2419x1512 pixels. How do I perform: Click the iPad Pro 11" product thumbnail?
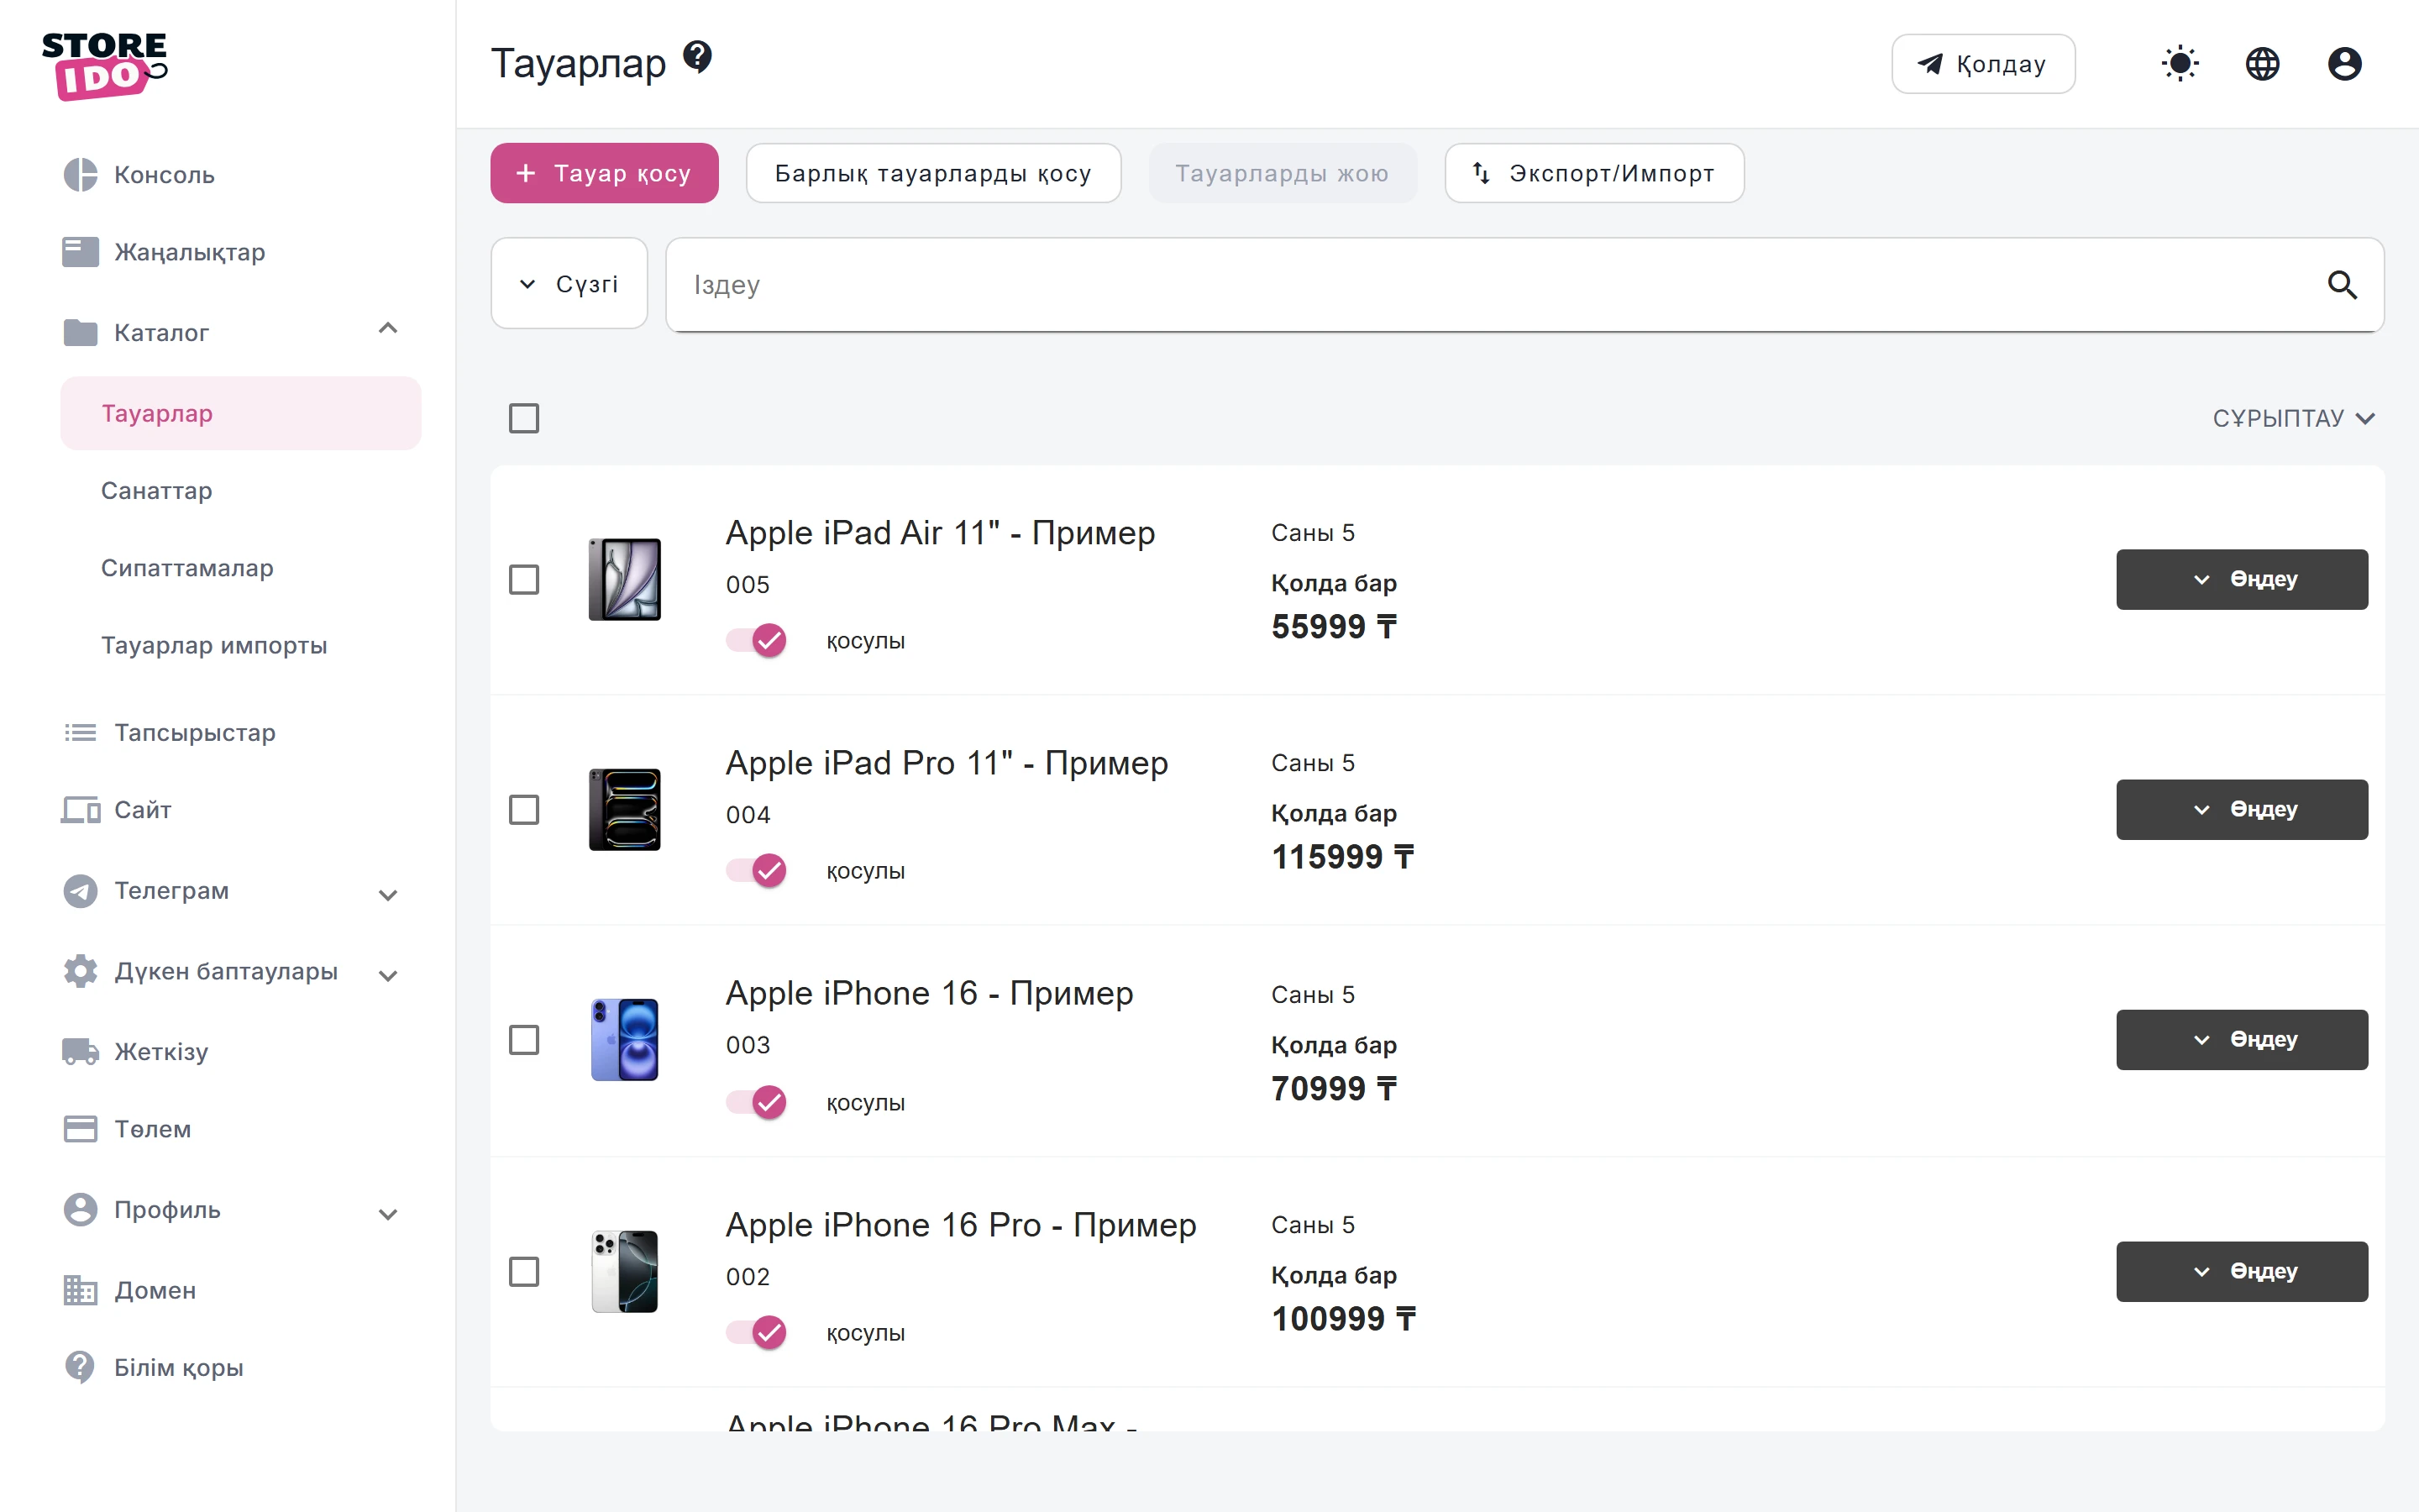[x=624, y=809]
